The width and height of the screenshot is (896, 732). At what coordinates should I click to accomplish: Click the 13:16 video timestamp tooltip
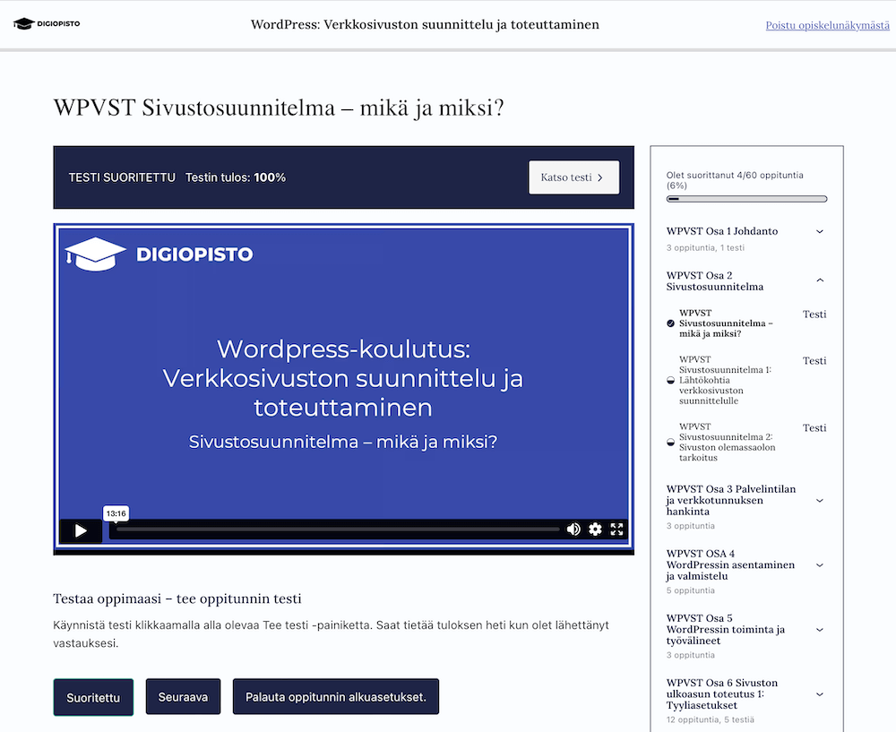(116, 513)
